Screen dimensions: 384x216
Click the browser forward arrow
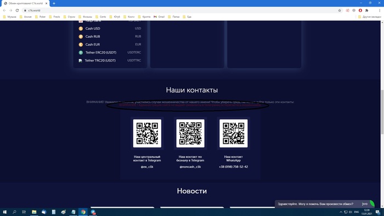tap(10, 10)
